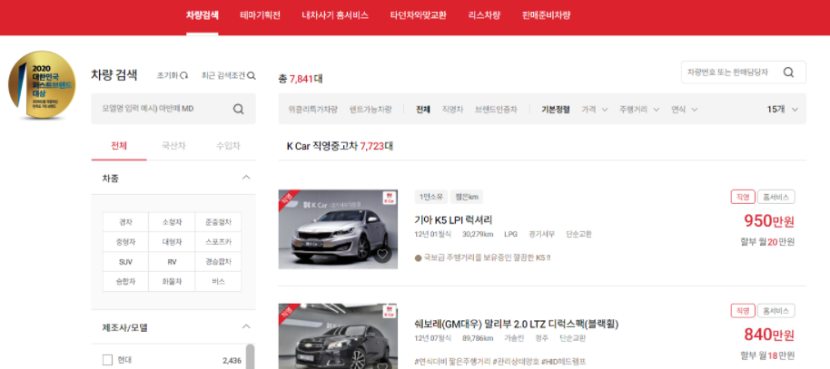Filter by 직영차
This screenshot has width=830, height=369.
452,110
